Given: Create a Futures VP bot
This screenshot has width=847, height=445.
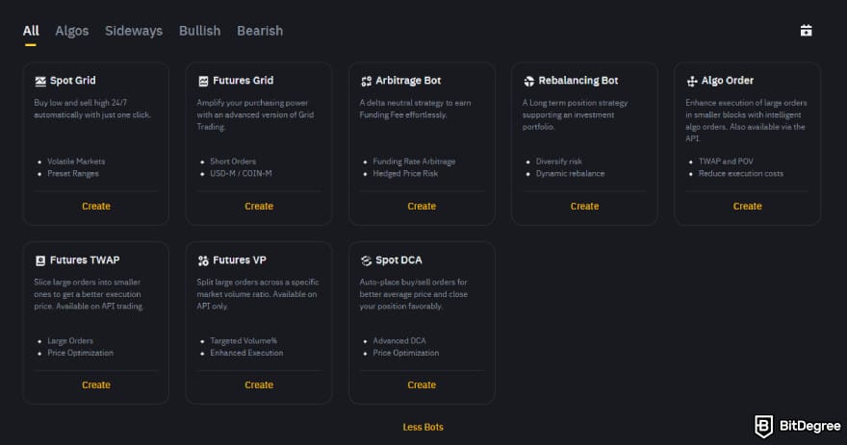Looking at the screenshot, I should [x=259, y=385].
